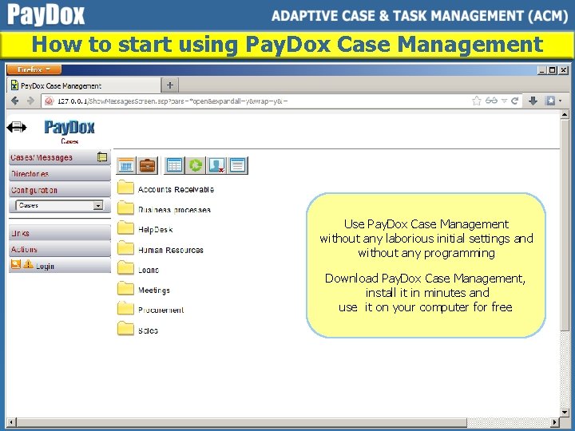Click the green refresh toolbar icon
The height and width of the screenshot is (431, 575).
[x=196, y=165]
